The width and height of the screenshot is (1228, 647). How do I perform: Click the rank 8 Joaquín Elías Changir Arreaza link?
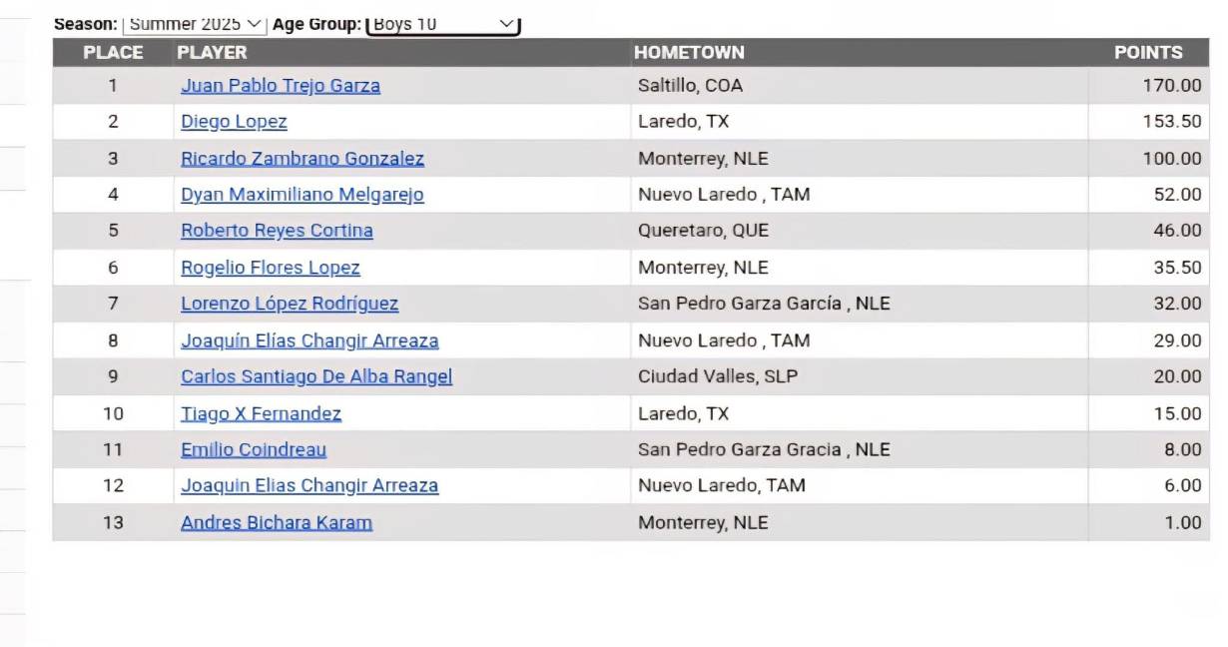point(309,339)
